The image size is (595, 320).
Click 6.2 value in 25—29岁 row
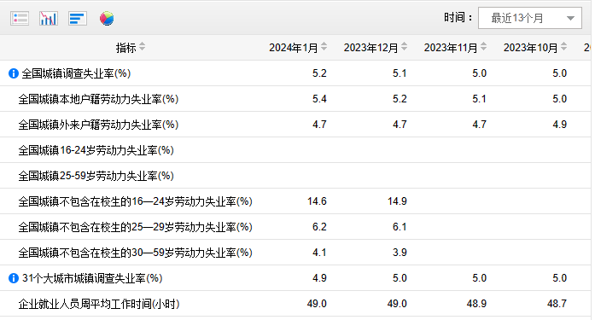[x=319, y=227]
